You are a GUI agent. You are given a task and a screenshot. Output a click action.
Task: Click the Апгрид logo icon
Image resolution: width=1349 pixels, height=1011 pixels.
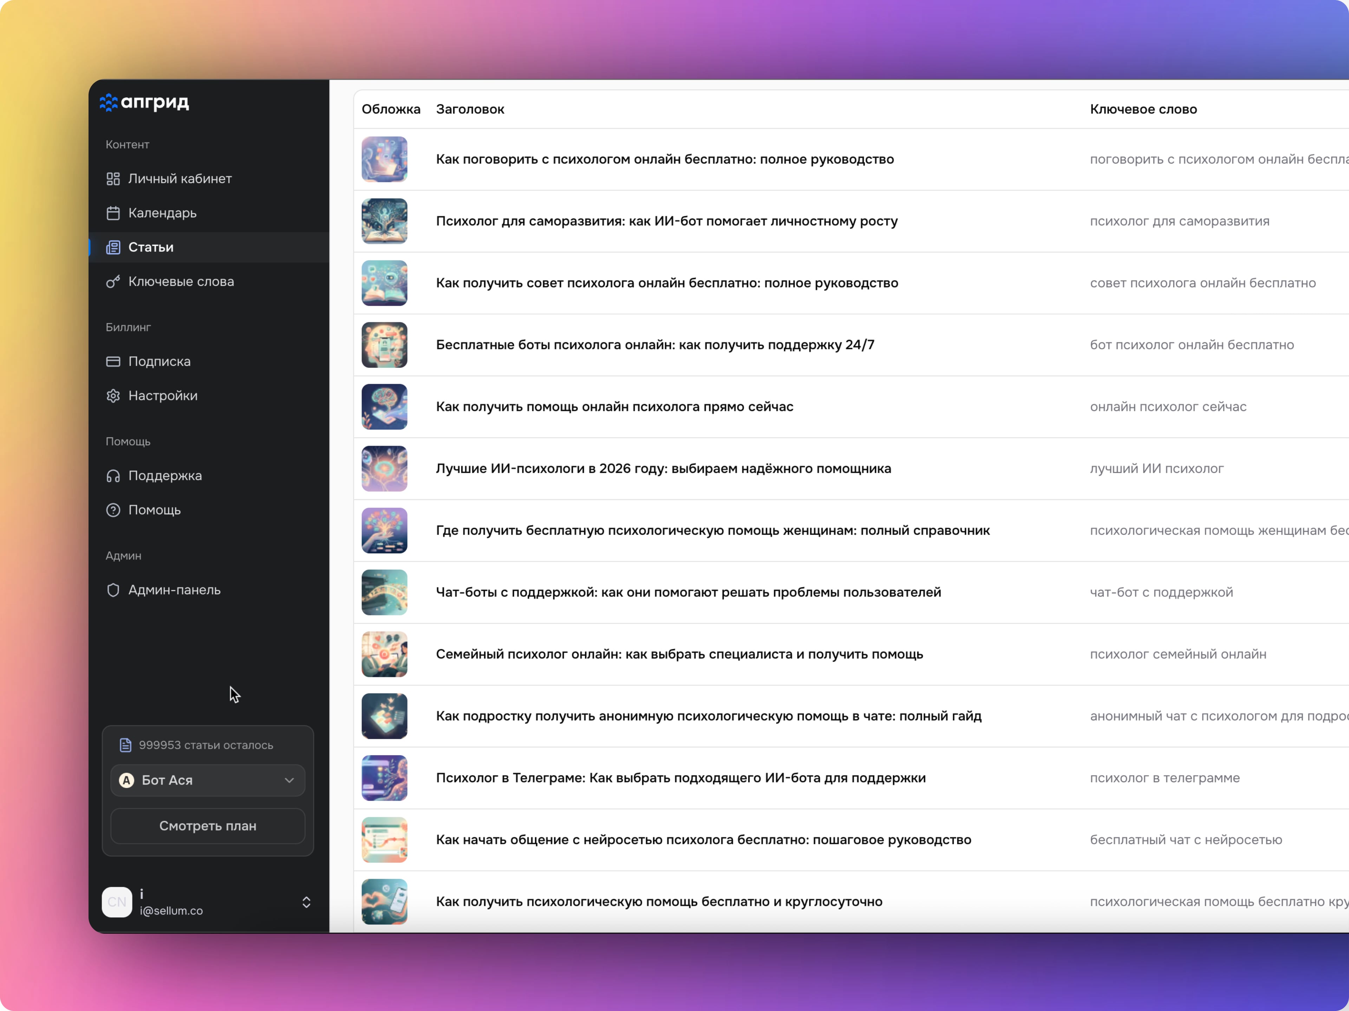pyautogui.click(x=109, y=103)
